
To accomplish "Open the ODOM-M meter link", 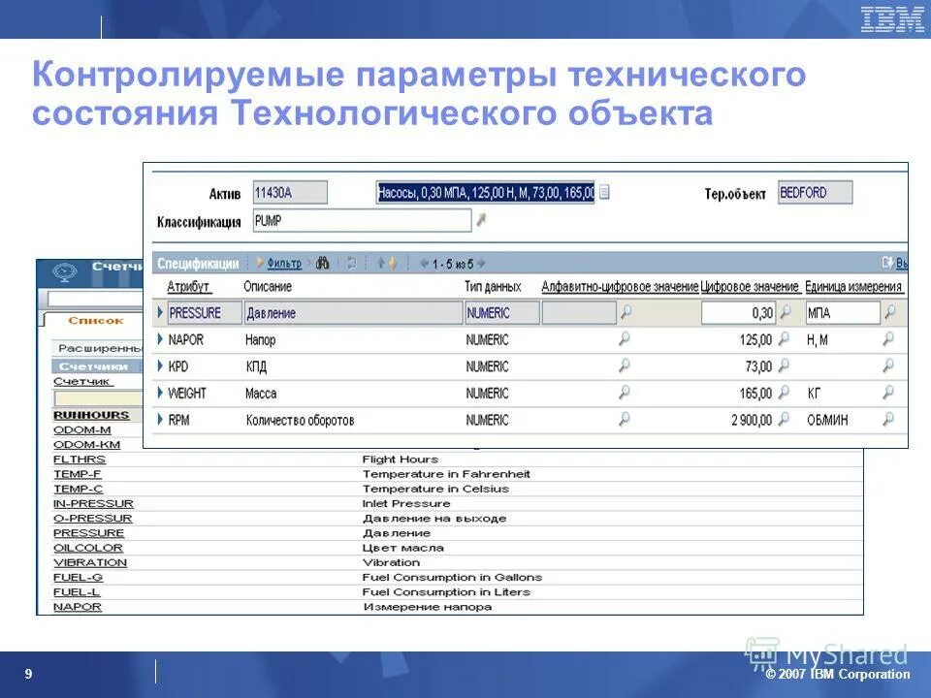I will coord(81,429).
